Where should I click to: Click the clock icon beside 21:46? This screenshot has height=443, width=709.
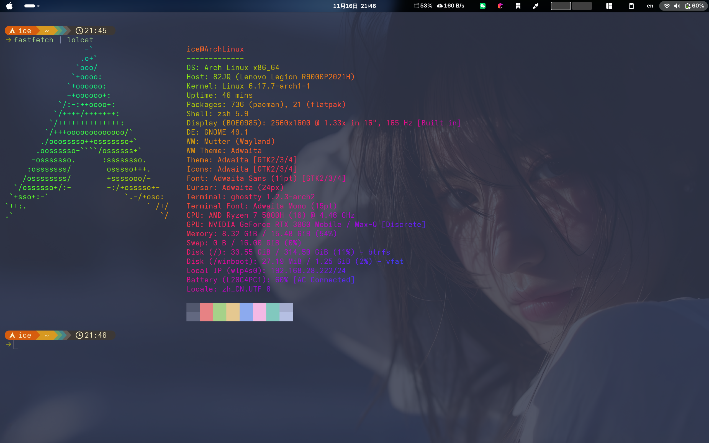[x=79, y=335]
